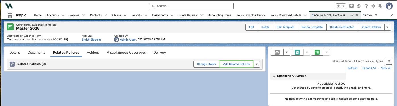Click Create Certificates button

coord(342,27)
